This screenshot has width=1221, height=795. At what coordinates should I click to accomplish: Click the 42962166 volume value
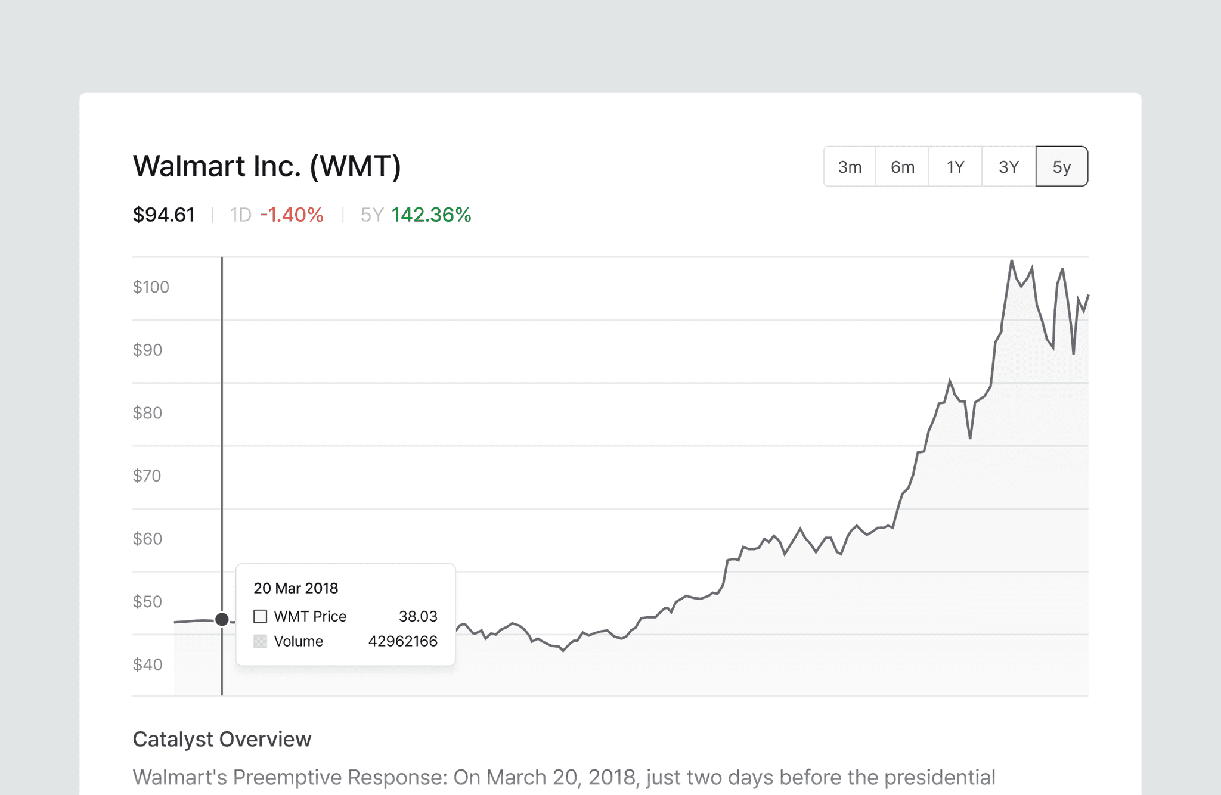tap(403, 641)
